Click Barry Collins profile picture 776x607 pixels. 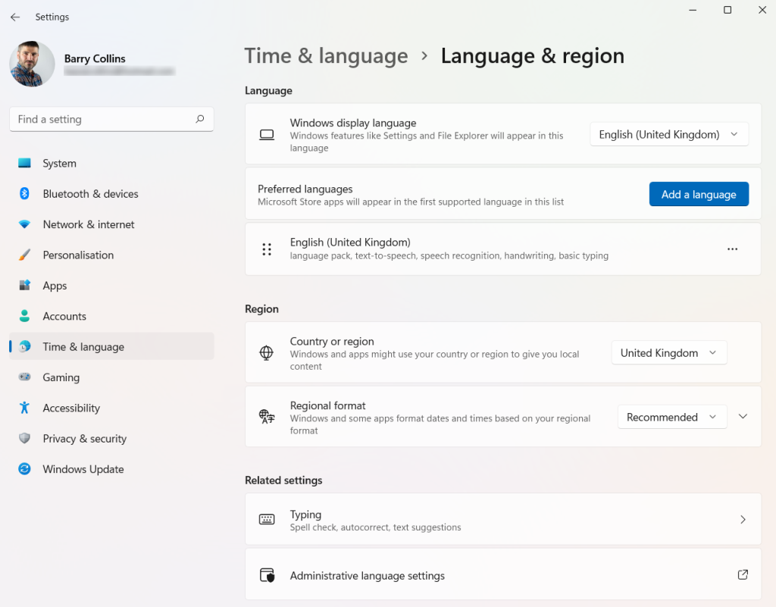(32, 64)
